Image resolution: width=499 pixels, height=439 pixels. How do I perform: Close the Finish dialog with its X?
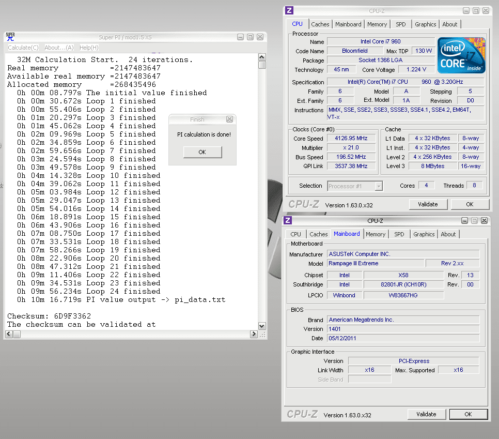(x=229, y=119)
